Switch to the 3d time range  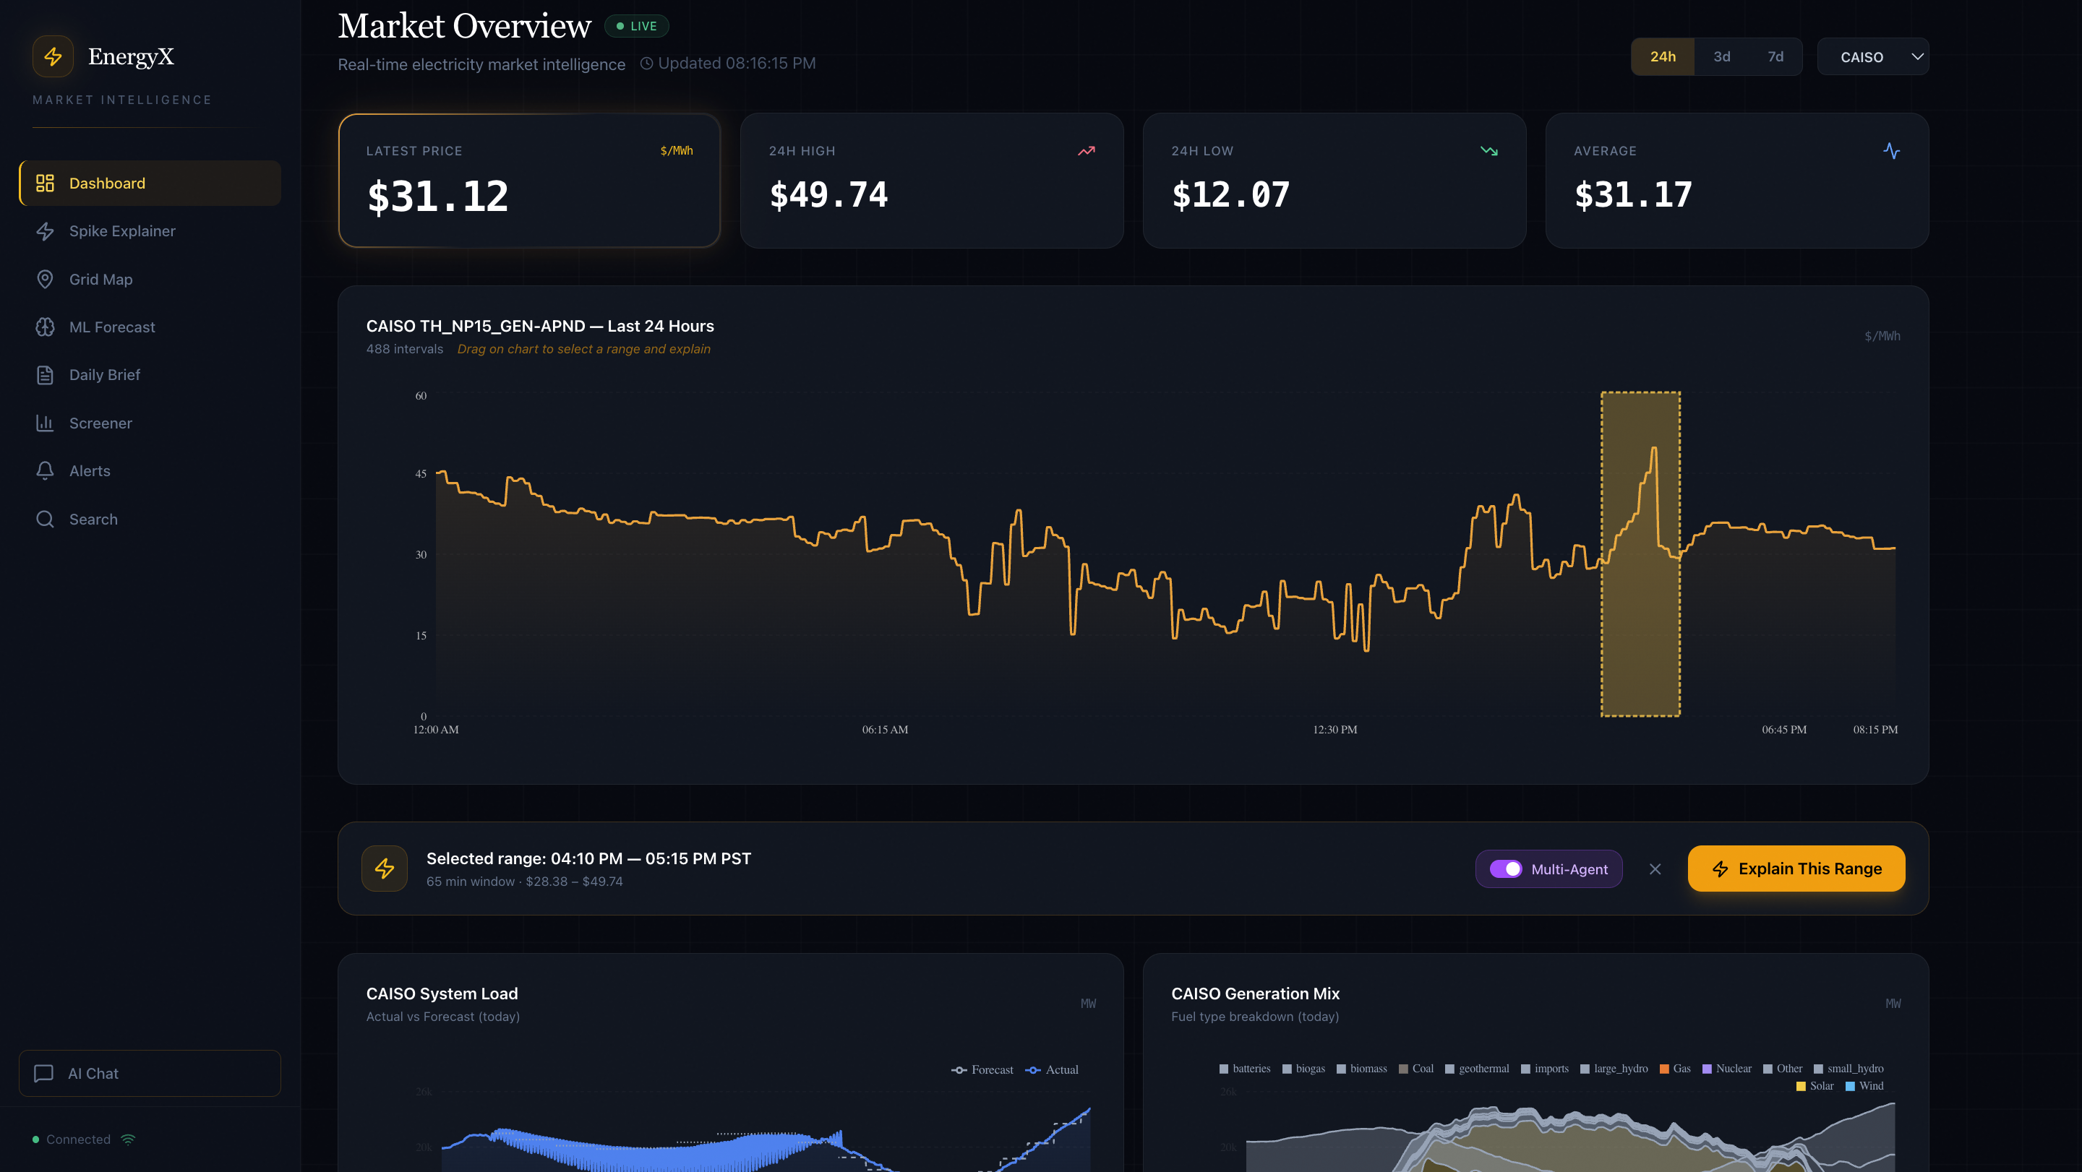click(x=1721, y=56)
